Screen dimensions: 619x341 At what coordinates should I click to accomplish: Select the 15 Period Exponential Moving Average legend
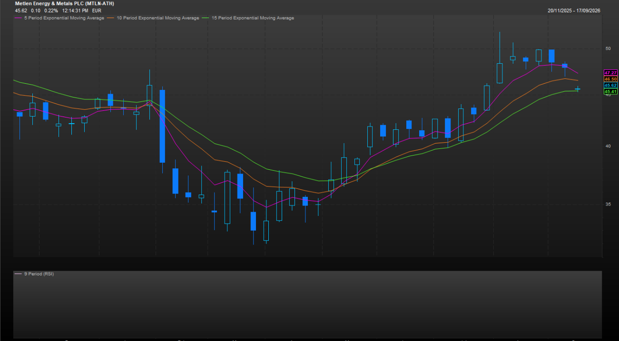click(252, 18)
